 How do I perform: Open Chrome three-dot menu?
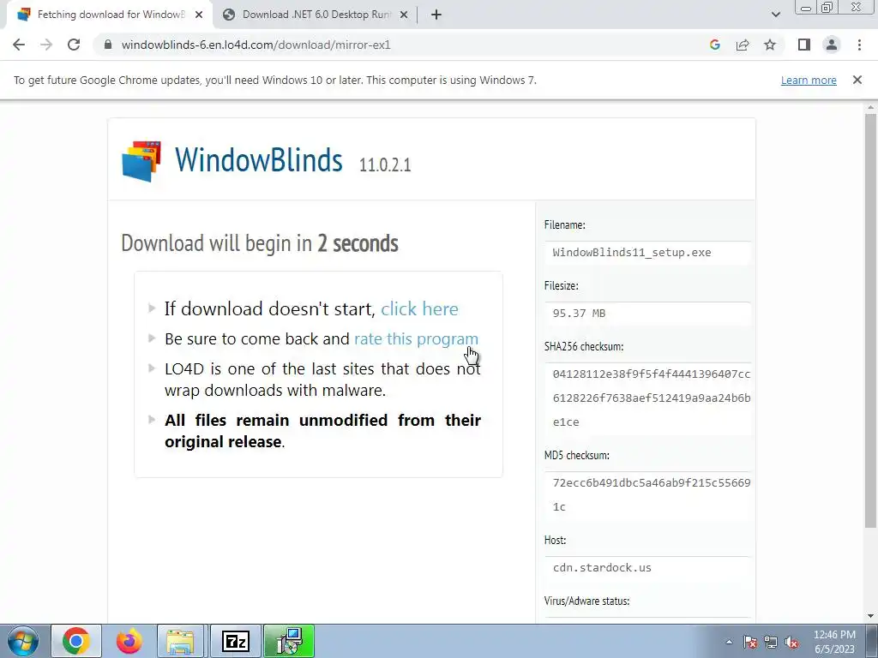pos(859,45)
